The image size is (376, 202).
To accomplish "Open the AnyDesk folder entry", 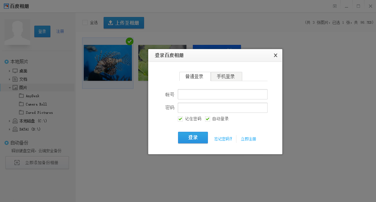I will pos(33,96).
